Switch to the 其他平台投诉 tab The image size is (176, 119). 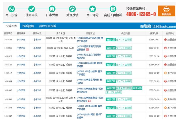click(x=48, y=26)
